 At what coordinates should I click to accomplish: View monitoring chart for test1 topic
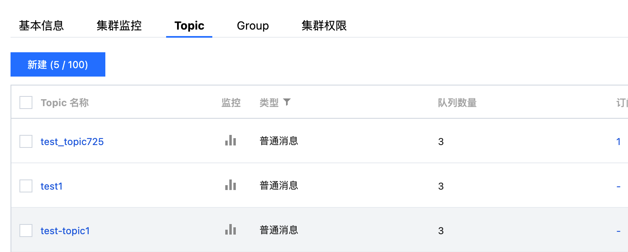pyautogui.click(x=231, y=185)
